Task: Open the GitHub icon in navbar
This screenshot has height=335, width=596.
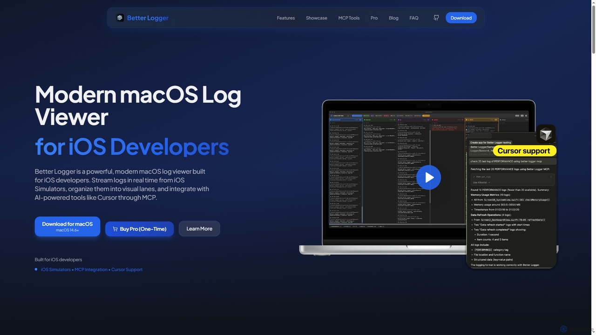Action: (436, 18)
